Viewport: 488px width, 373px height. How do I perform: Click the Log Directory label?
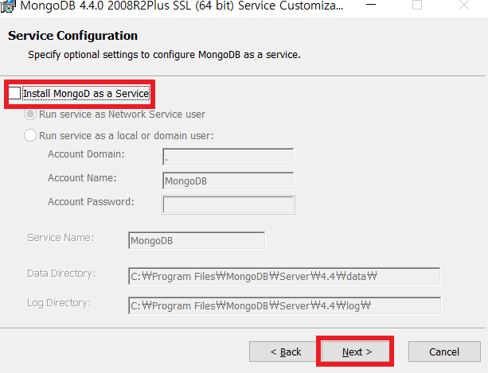tap(59, 303)
